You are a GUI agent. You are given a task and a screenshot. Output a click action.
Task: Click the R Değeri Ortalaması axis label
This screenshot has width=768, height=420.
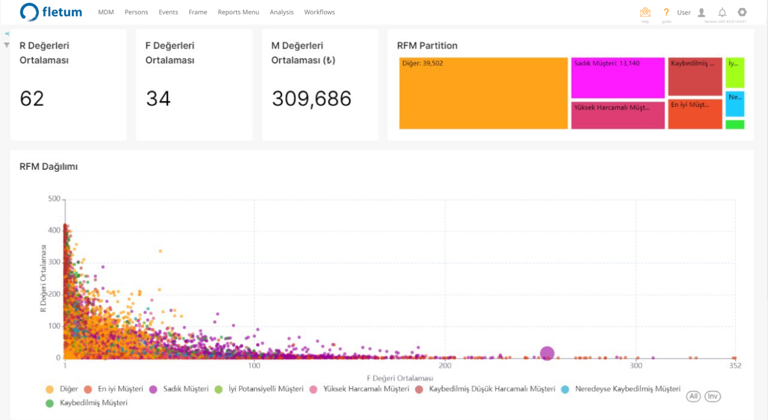tap(43, 280)
